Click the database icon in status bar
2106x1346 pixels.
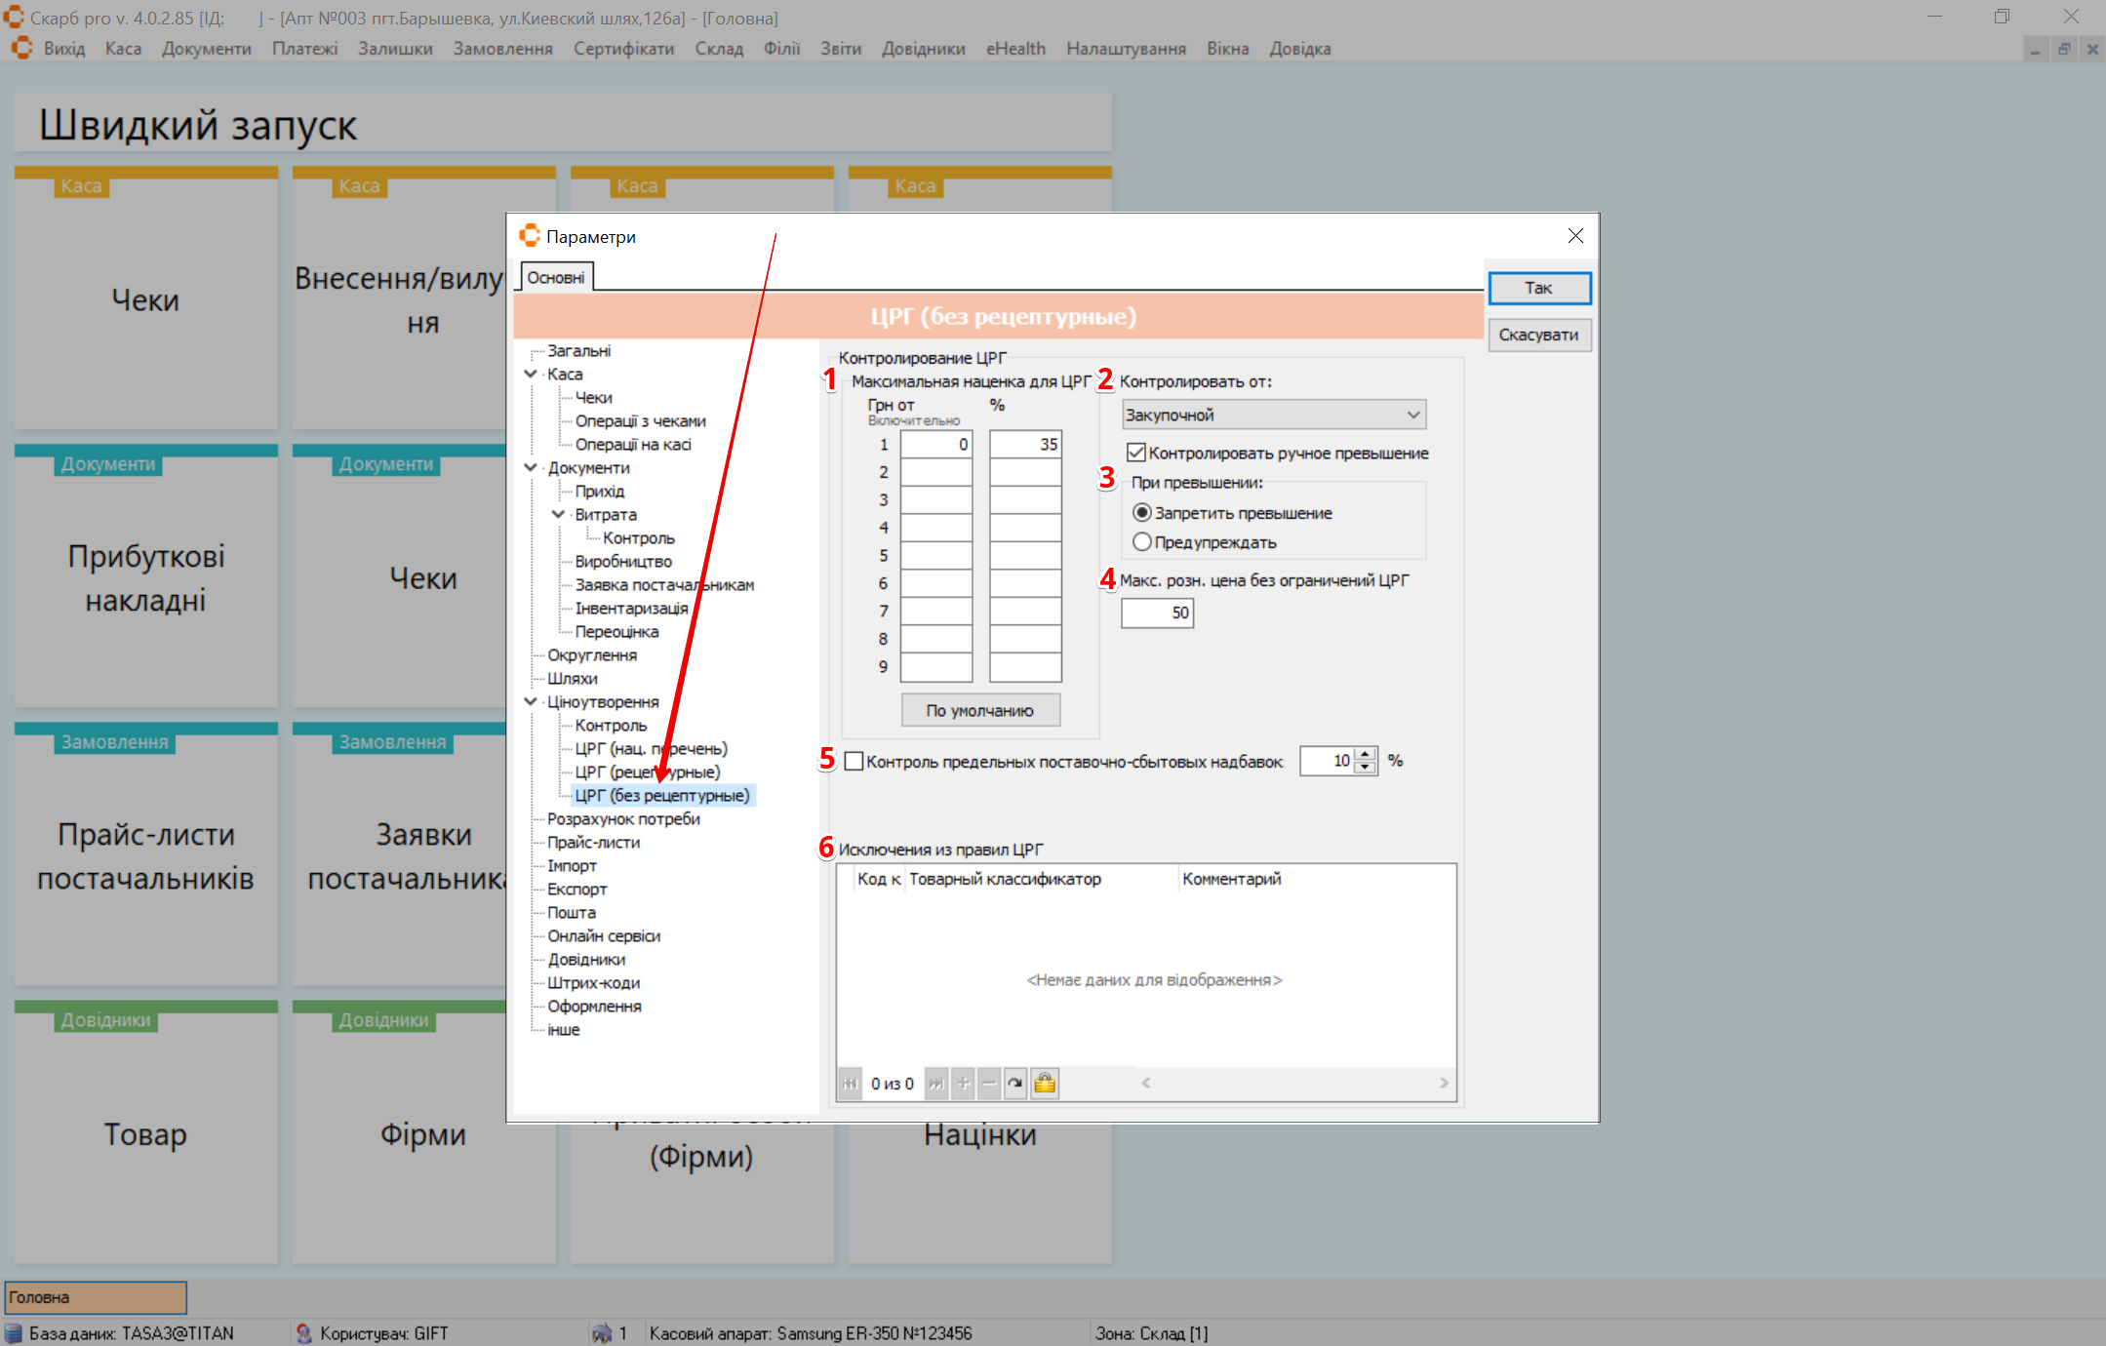pos(14,1332)
